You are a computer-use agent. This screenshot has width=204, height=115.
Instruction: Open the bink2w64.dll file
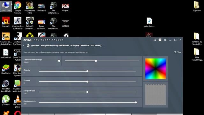point(6,53)
